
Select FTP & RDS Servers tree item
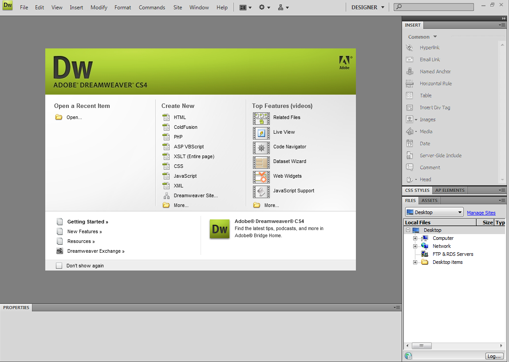click(453, 254)
